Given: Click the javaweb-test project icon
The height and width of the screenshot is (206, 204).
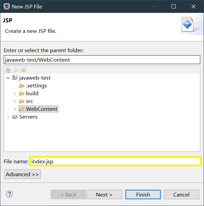Looking at the screenshot, I should click(15, 78).
